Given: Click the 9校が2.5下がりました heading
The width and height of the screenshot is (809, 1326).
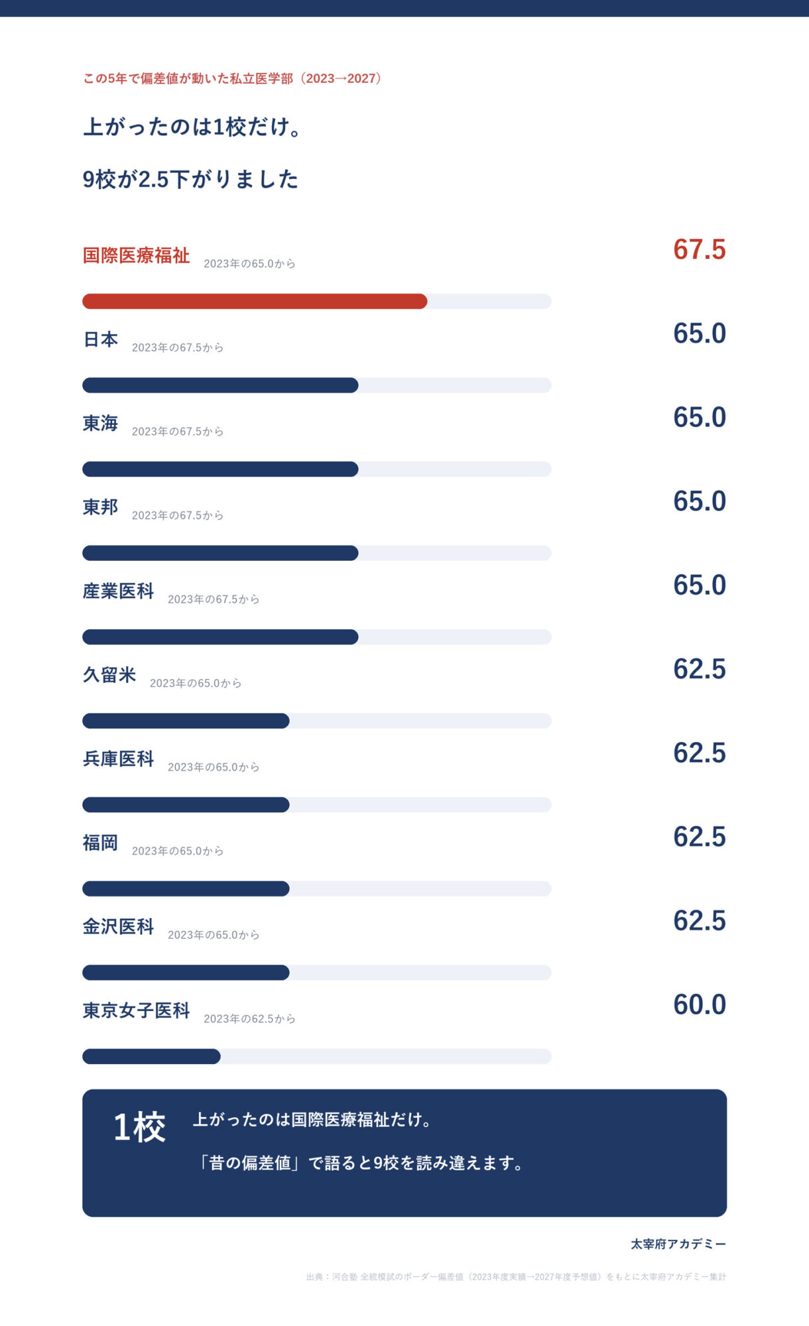Looking at the screenshot, I should click(190, 179).
